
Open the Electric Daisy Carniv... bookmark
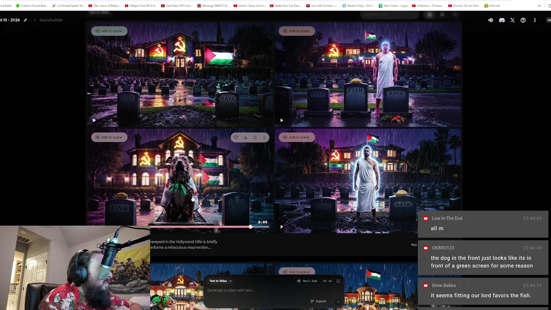pyautogui.click(x=250, y=6)
